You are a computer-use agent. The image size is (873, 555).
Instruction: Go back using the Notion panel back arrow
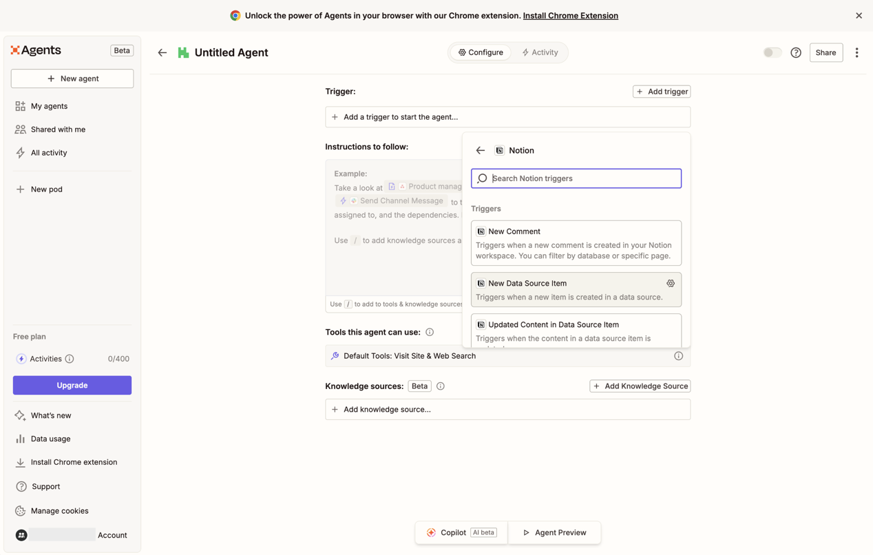coord(481,151)
